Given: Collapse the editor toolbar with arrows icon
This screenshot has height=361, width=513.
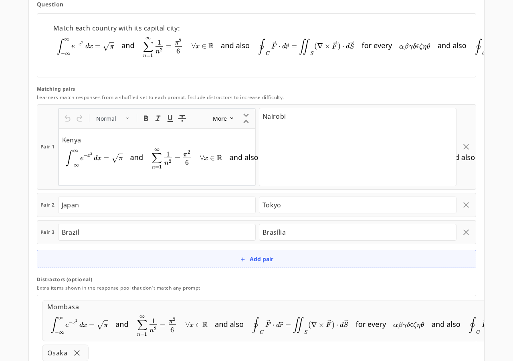Looking at the screenshot, I should pos(246,118).
